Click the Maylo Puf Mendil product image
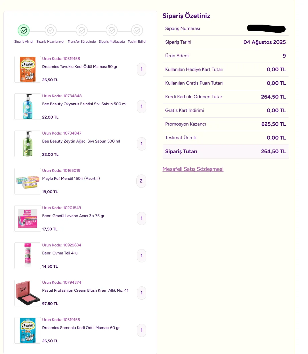This screenshot has width=308, height=354. point(28,181)
